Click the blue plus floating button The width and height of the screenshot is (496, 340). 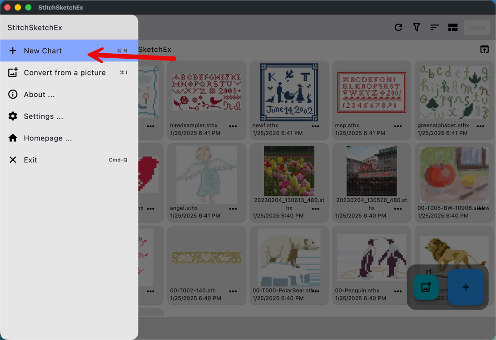point(466,287)
